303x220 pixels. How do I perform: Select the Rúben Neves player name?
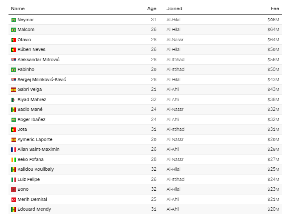pyautogui.click(x=31, y=50)
